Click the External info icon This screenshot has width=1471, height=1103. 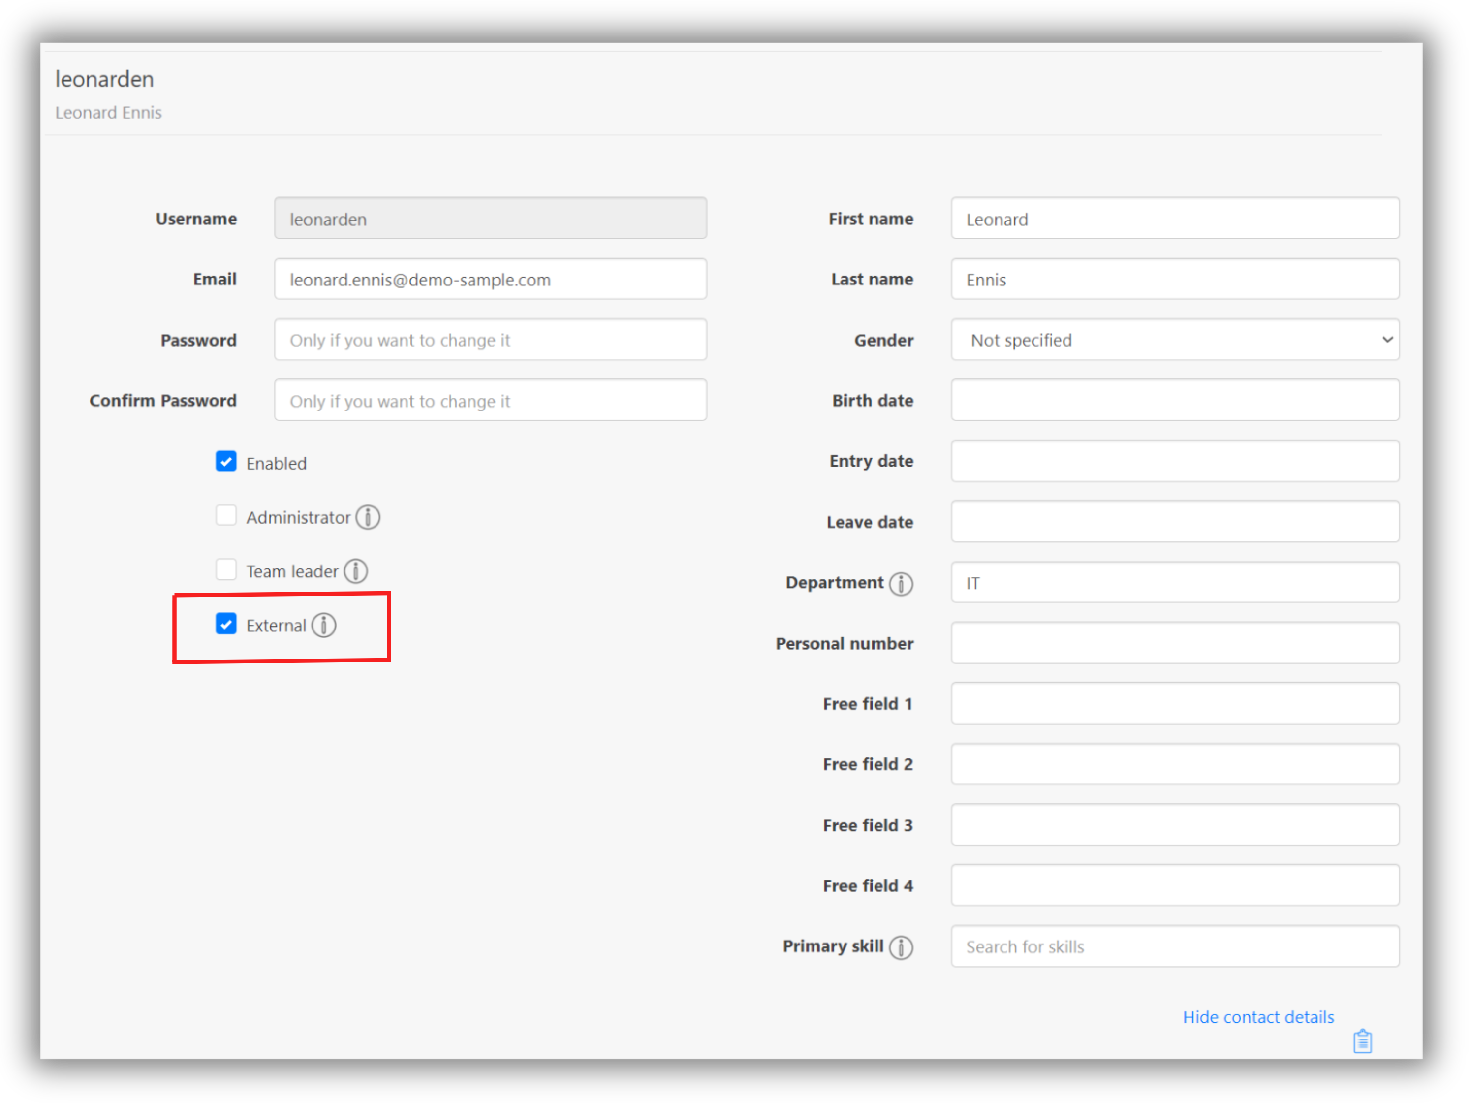tap(324, 625)
